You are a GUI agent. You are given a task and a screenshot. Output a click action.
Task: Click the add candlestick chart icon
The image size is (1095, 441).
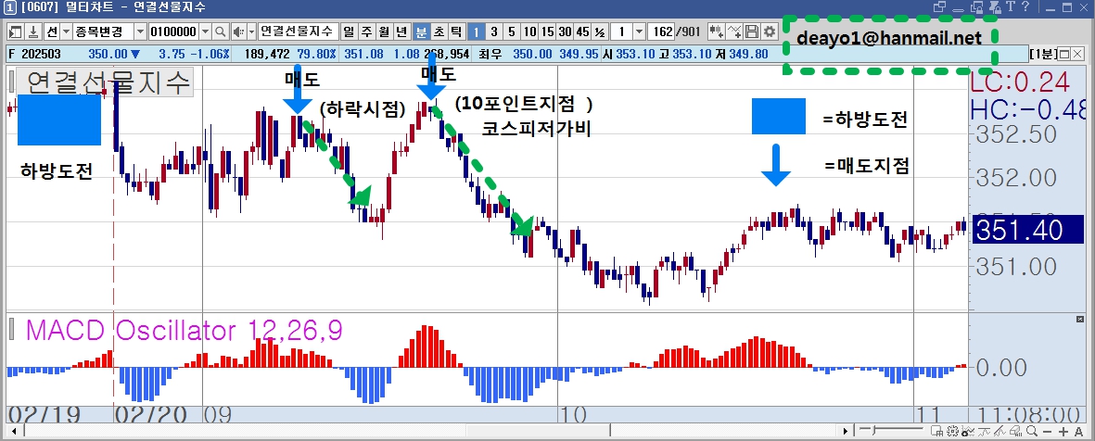point(717,31)
